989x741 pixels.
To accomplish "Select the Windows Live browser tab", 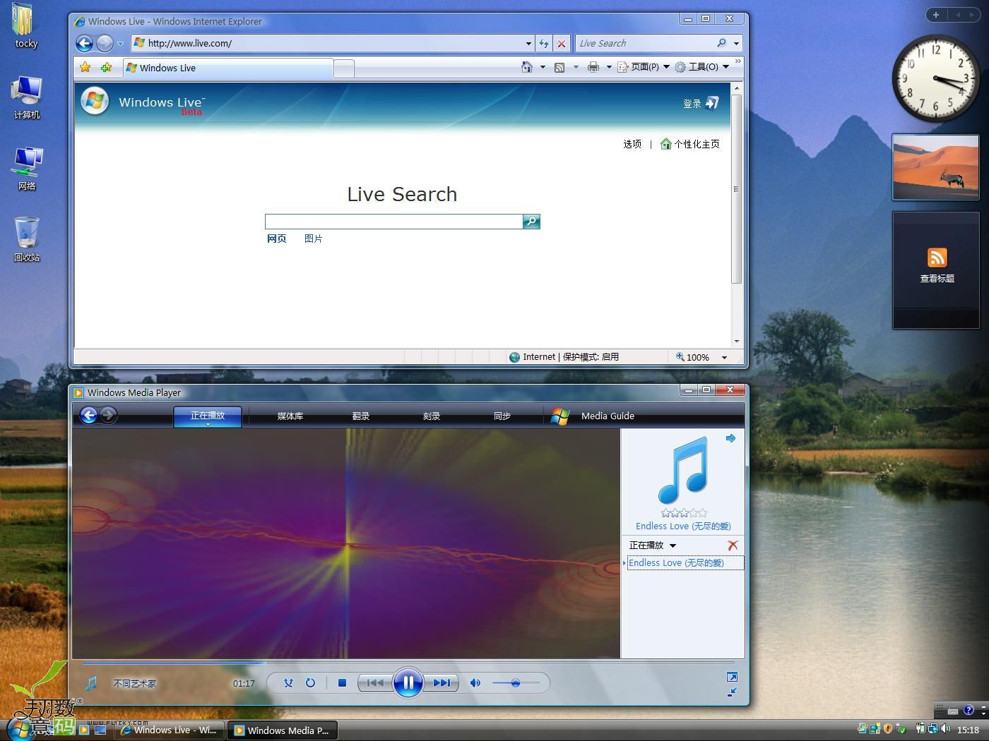I will tap(227, 68).
